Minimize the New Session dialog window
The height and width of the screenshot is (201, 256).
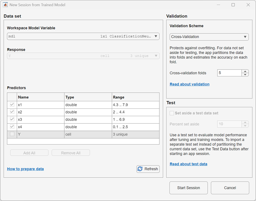tap(218, 5)
